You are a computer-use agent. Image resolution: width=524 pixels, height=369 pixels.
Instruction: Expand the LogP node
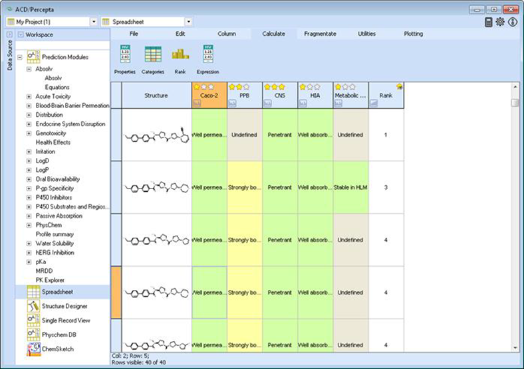(29, 170)
